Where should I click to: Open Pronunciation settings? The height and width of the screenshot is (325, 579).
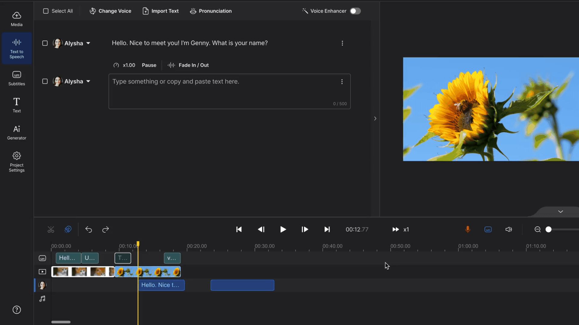(210, 11)
